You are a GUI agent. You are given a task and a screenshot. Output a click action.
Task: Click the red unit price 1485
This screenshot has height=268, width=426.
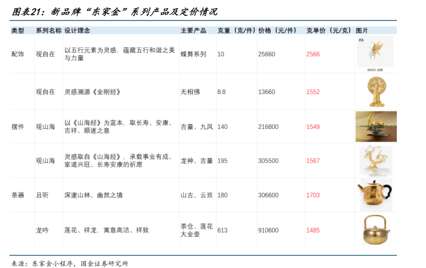[x=313, y=230]
